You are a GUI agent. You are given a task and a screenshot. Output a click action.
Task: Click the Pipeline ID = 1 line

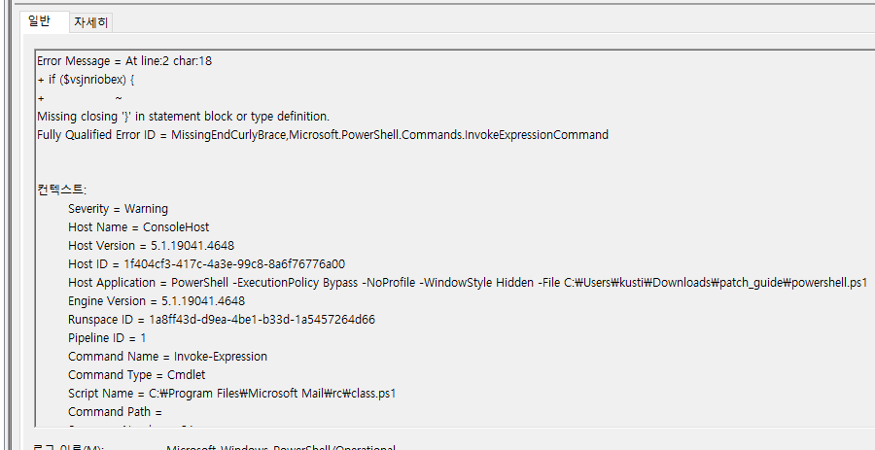(x=107, y=338)
